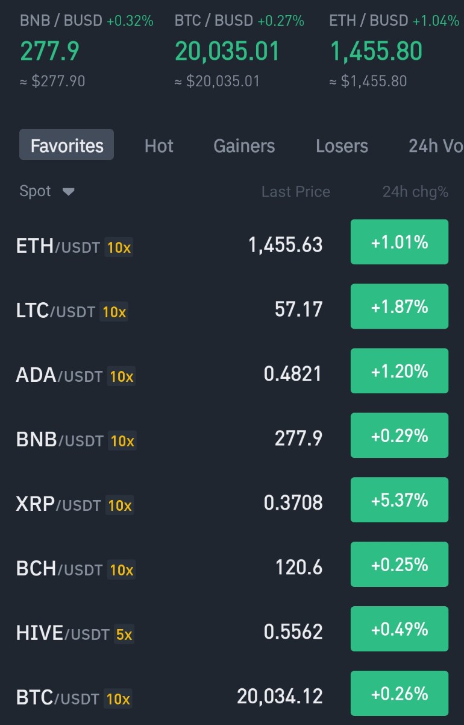Open the ADA/USDT trading pair row
Image resolution: width=464 pixels, height=725 pixels.
232,374
